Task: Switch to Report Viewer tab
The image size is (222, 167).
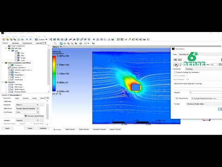Action: [x=115, y=129]
